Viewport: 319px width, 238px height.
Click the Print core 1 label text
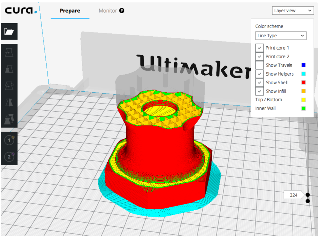tap(277, 48)
